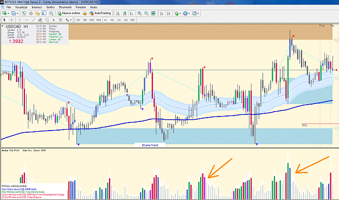
Task: Click the application icon beside File menu
Action: coord(3,7)
